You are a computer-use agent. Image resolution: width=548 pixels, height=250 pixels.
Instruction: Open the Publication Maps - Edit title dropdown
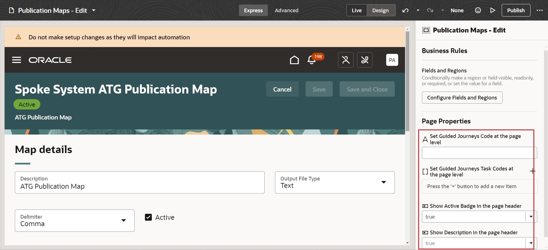point(94,11)
